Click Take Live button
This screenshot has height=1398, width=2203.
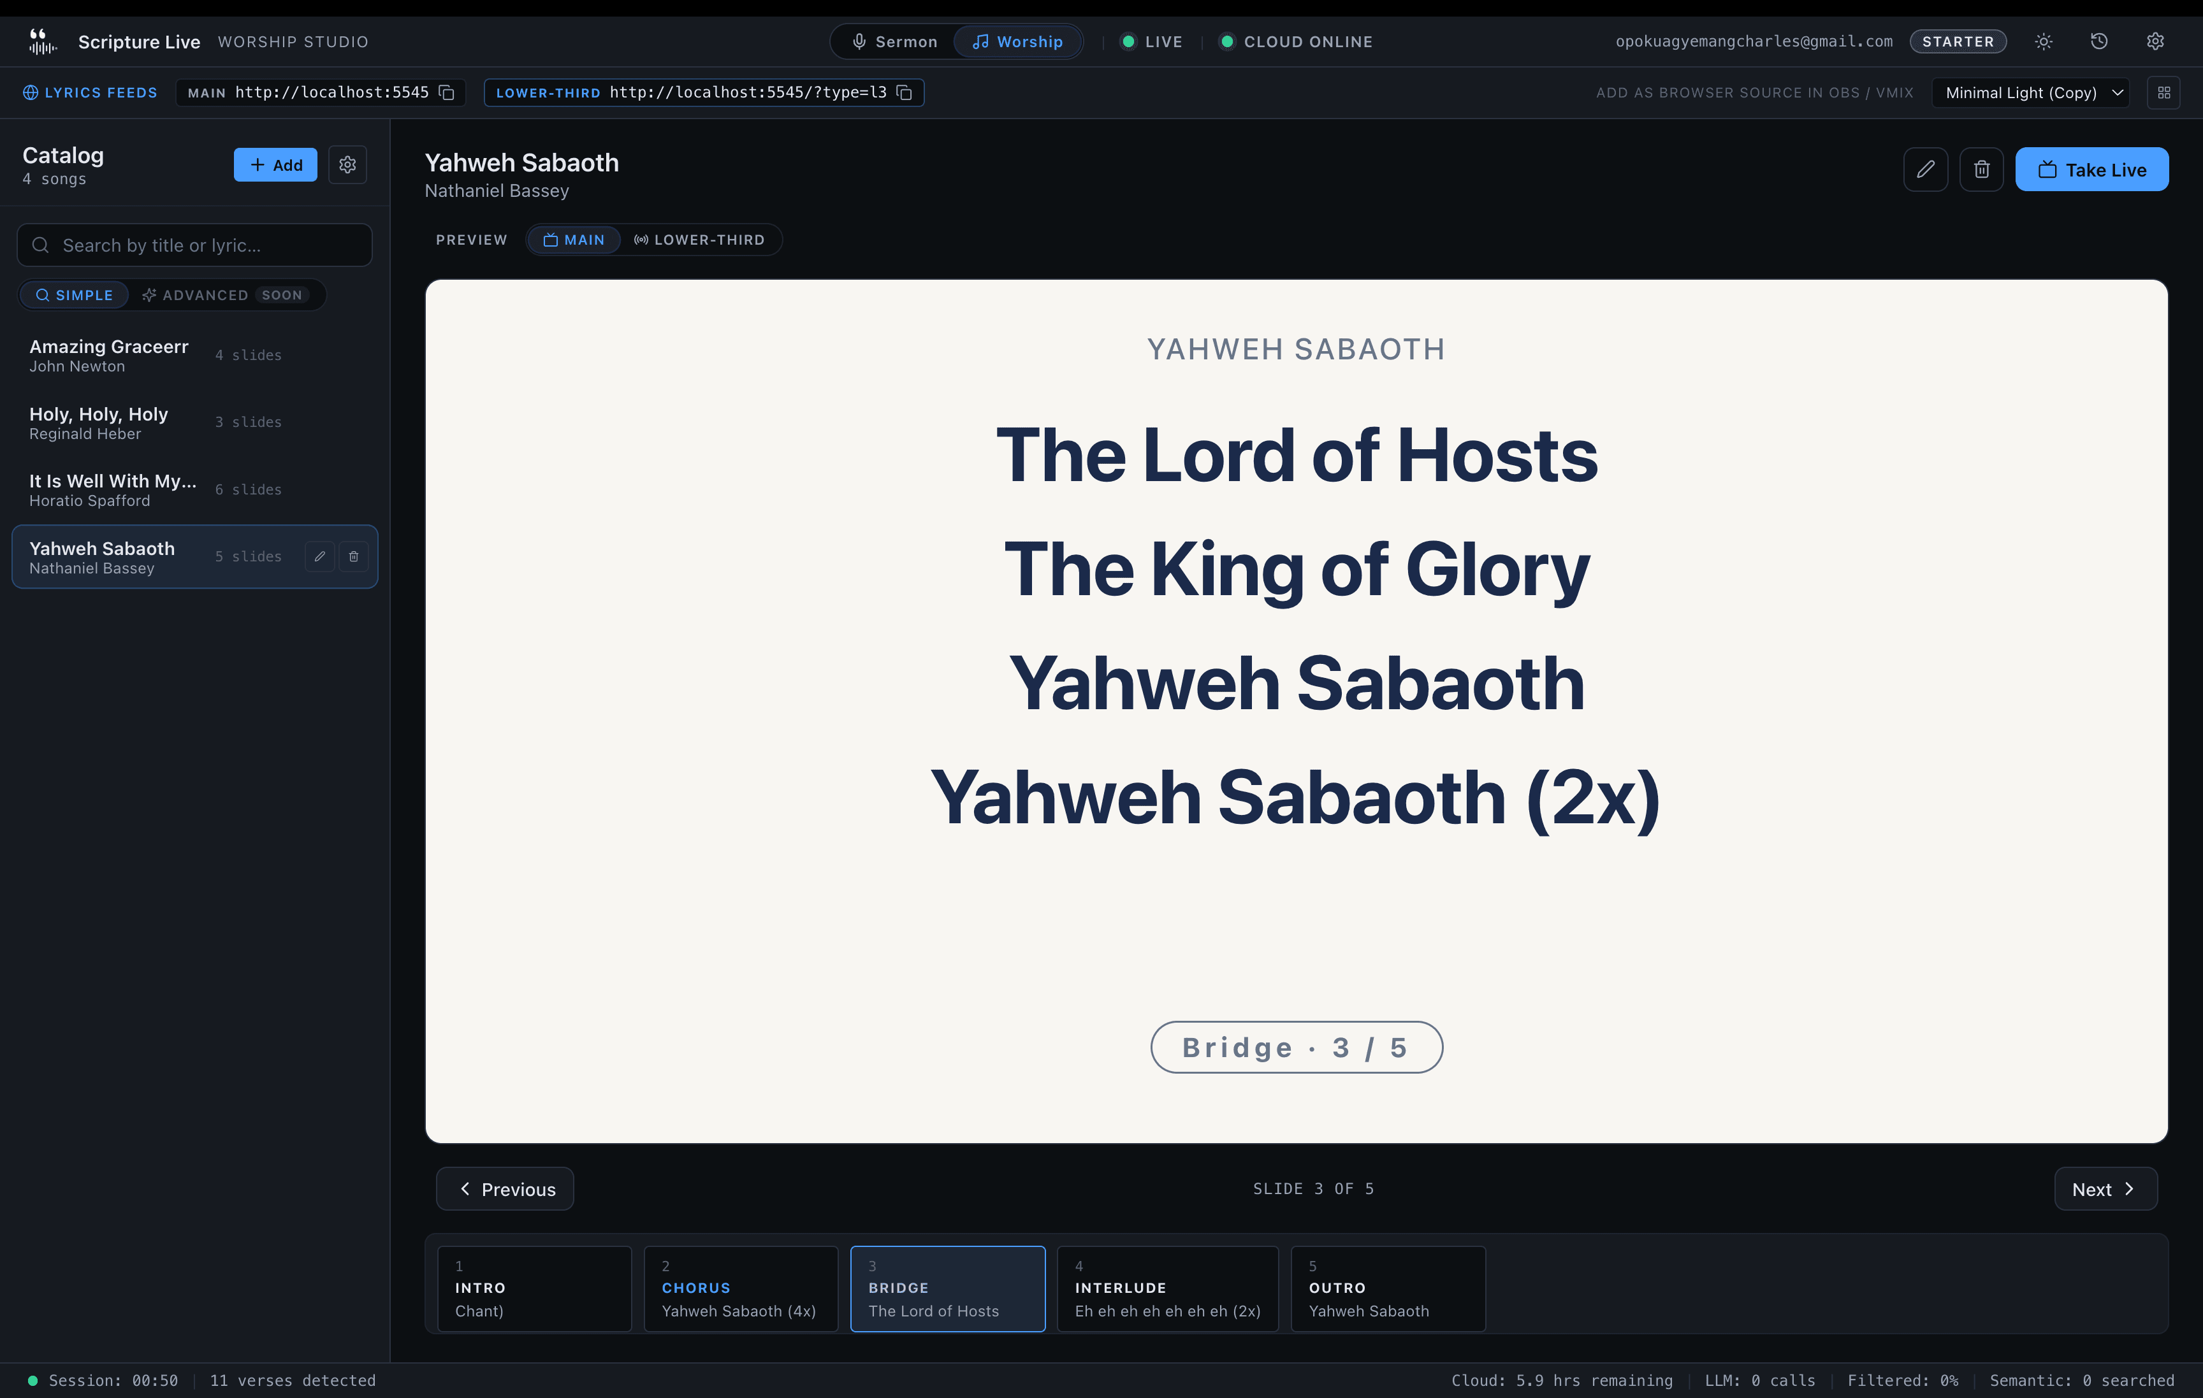(x=2091, y=169)
